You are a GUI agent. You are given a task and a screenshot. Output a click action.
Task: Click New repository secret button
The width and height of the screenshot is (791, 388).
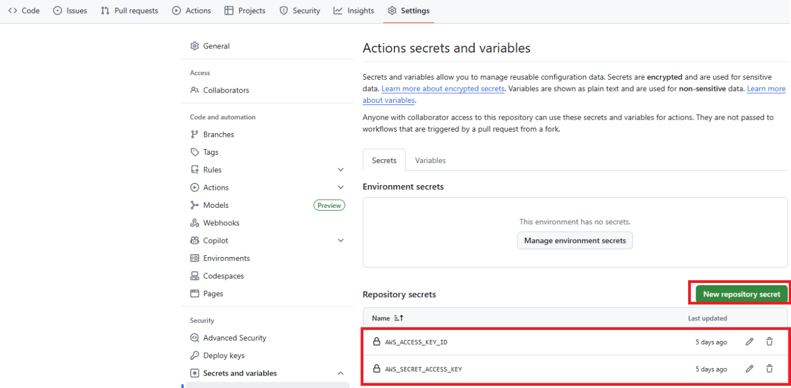point(741,294)
